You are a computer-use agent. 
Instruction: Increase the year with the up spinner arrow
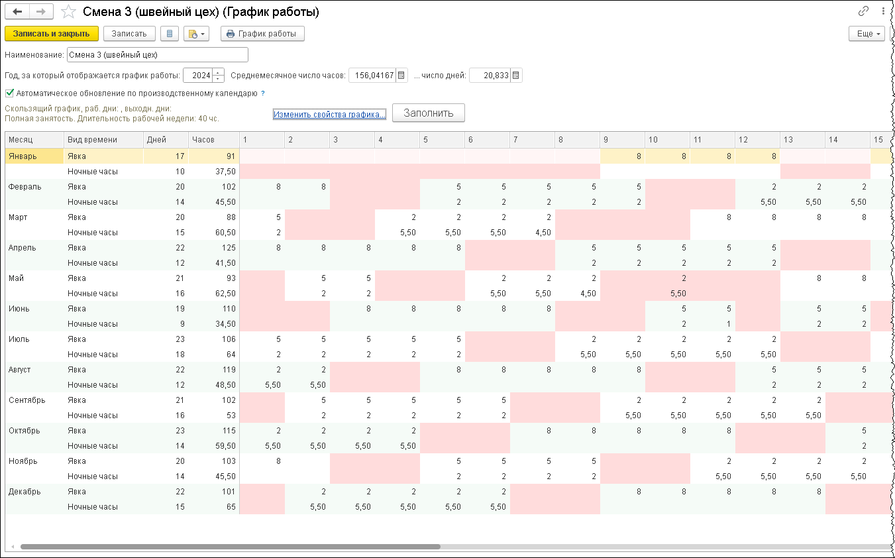click(x=219, y=72)
